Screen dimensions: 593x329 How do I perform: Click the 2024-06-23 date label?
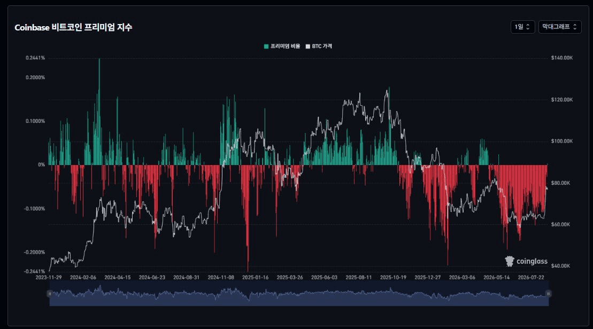click(152, 277)
